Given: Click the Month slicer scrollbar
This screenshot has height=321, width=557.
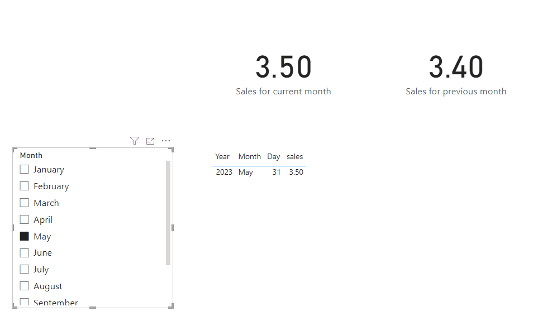Looking at the screenshot, I should coord(168,213).
